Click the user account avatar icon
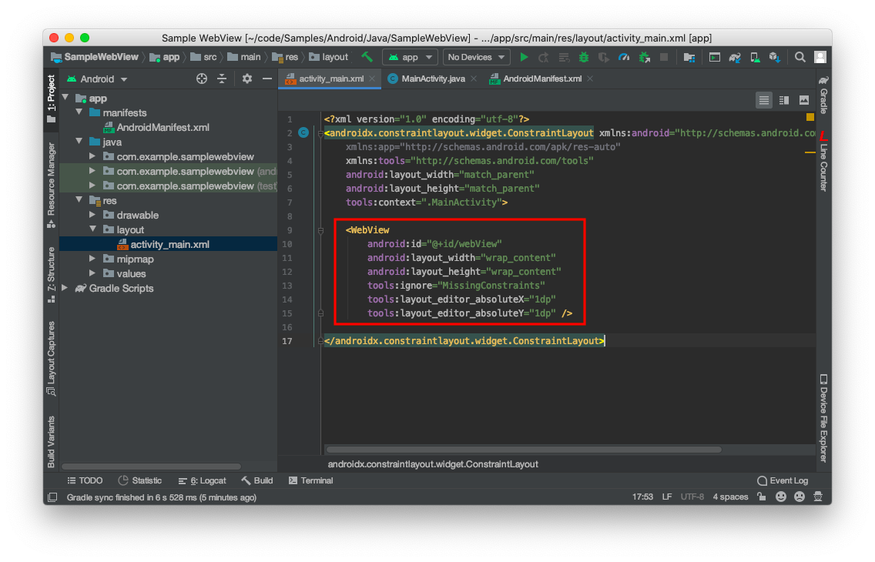Image resolution: width=875 pixels, height=562 pixels. (x=820, y=57)
